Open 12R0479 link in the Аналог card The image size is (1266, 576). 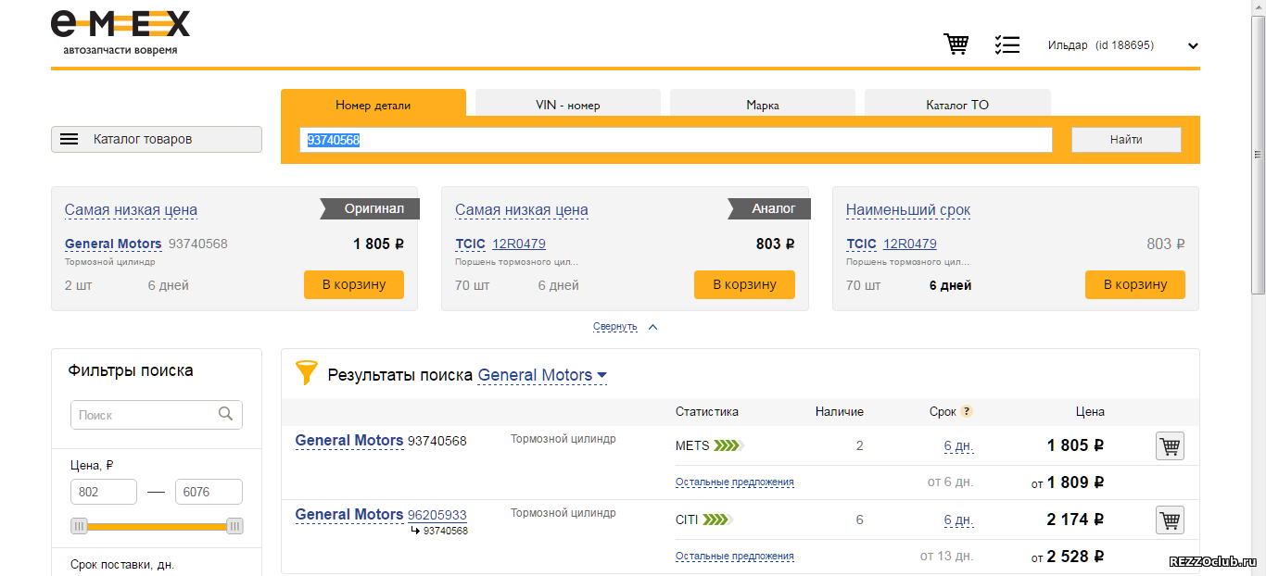(519, 244)
